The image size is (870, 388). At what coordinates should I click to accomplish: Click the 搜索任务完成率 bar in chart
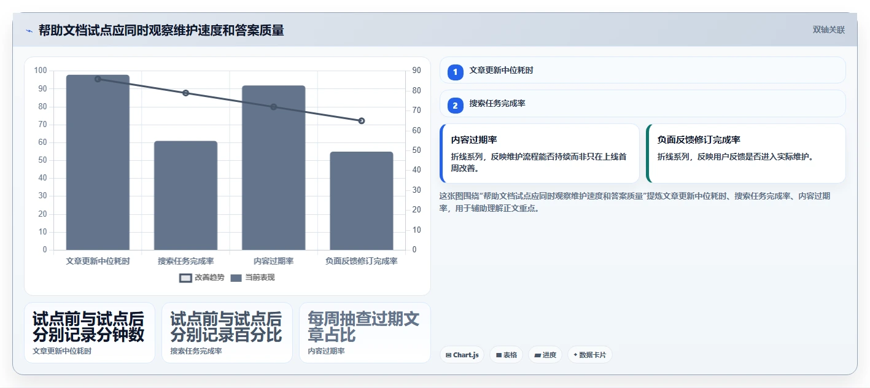pos(185,195)
